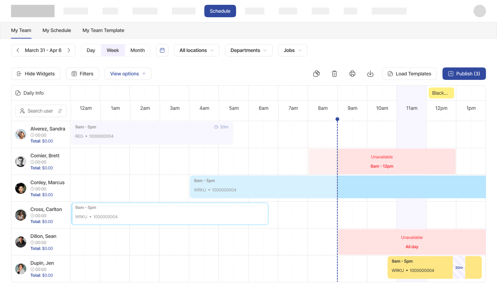Switch to Month view
497x295 pixels.
pyautogui.click(x=137, y=50)
